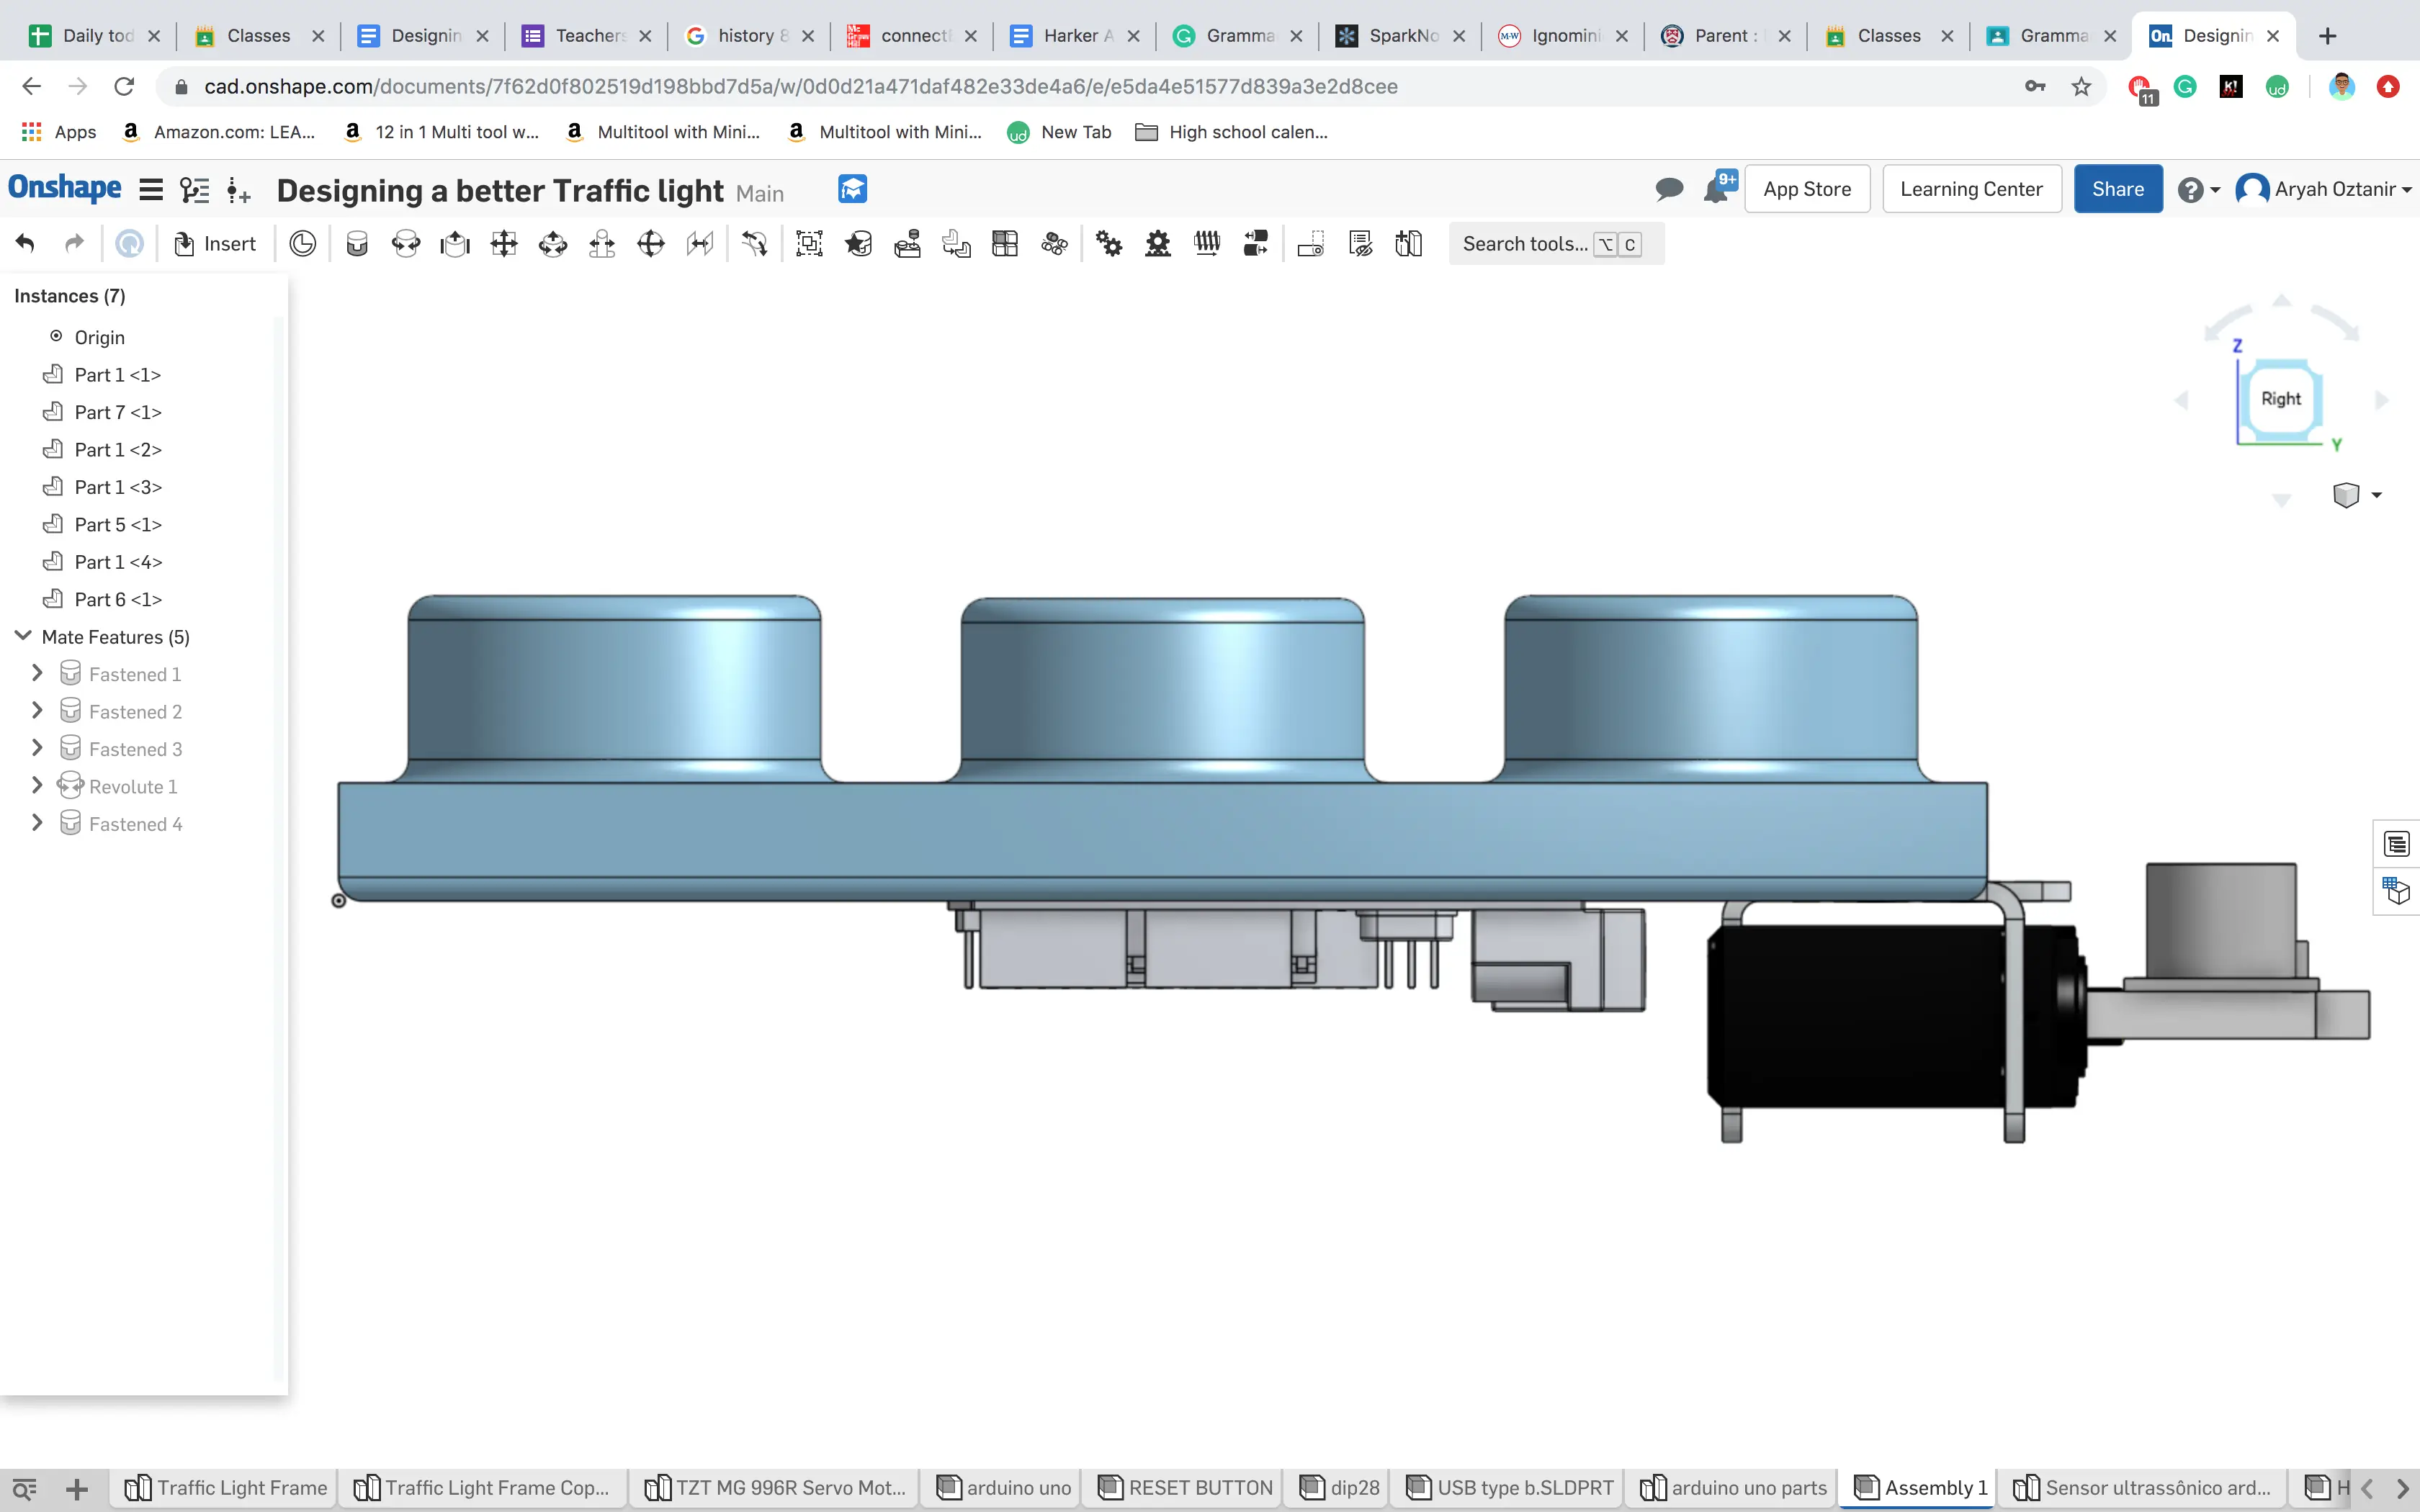Image resolution: width=2420 pixels, height=1512 pixels.
Task: Select the Parallel mate tool icon
Action: pos(700,244)
